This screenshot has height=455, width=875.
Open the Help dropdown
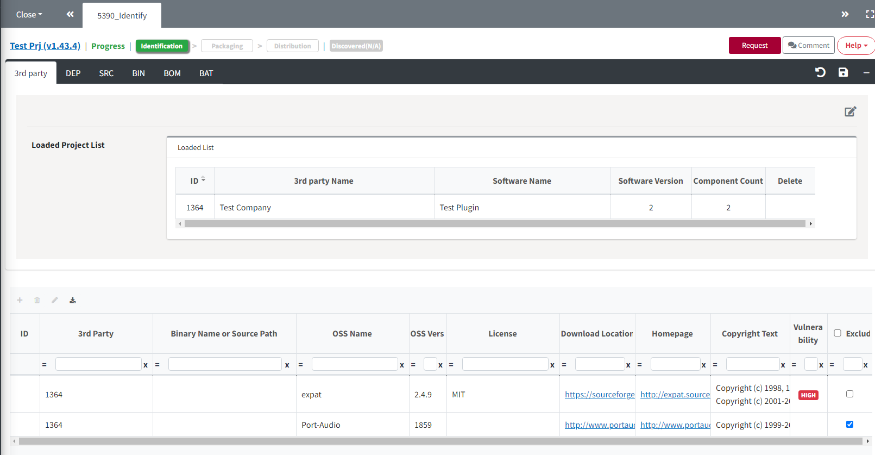(856, 46)
